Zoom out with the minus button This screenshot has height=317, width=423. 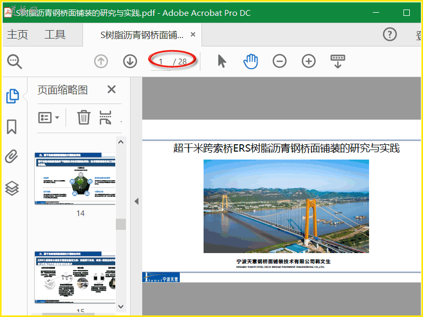pos(280,61)
